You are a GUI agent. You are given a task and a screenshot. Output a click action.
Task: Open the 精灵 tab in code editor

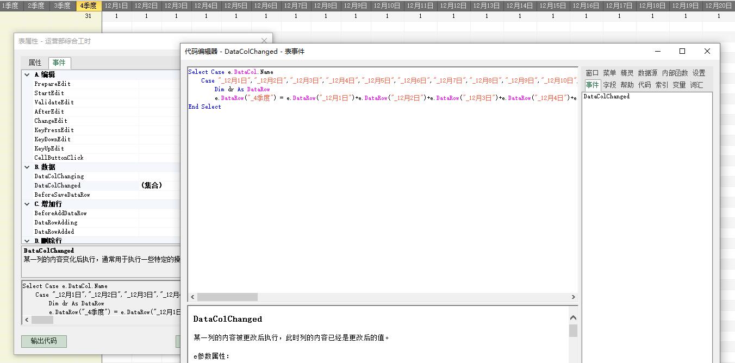click(627, 73)
